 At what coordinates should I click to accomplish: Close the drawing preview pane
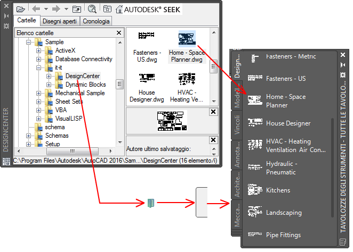click(213, 112)
